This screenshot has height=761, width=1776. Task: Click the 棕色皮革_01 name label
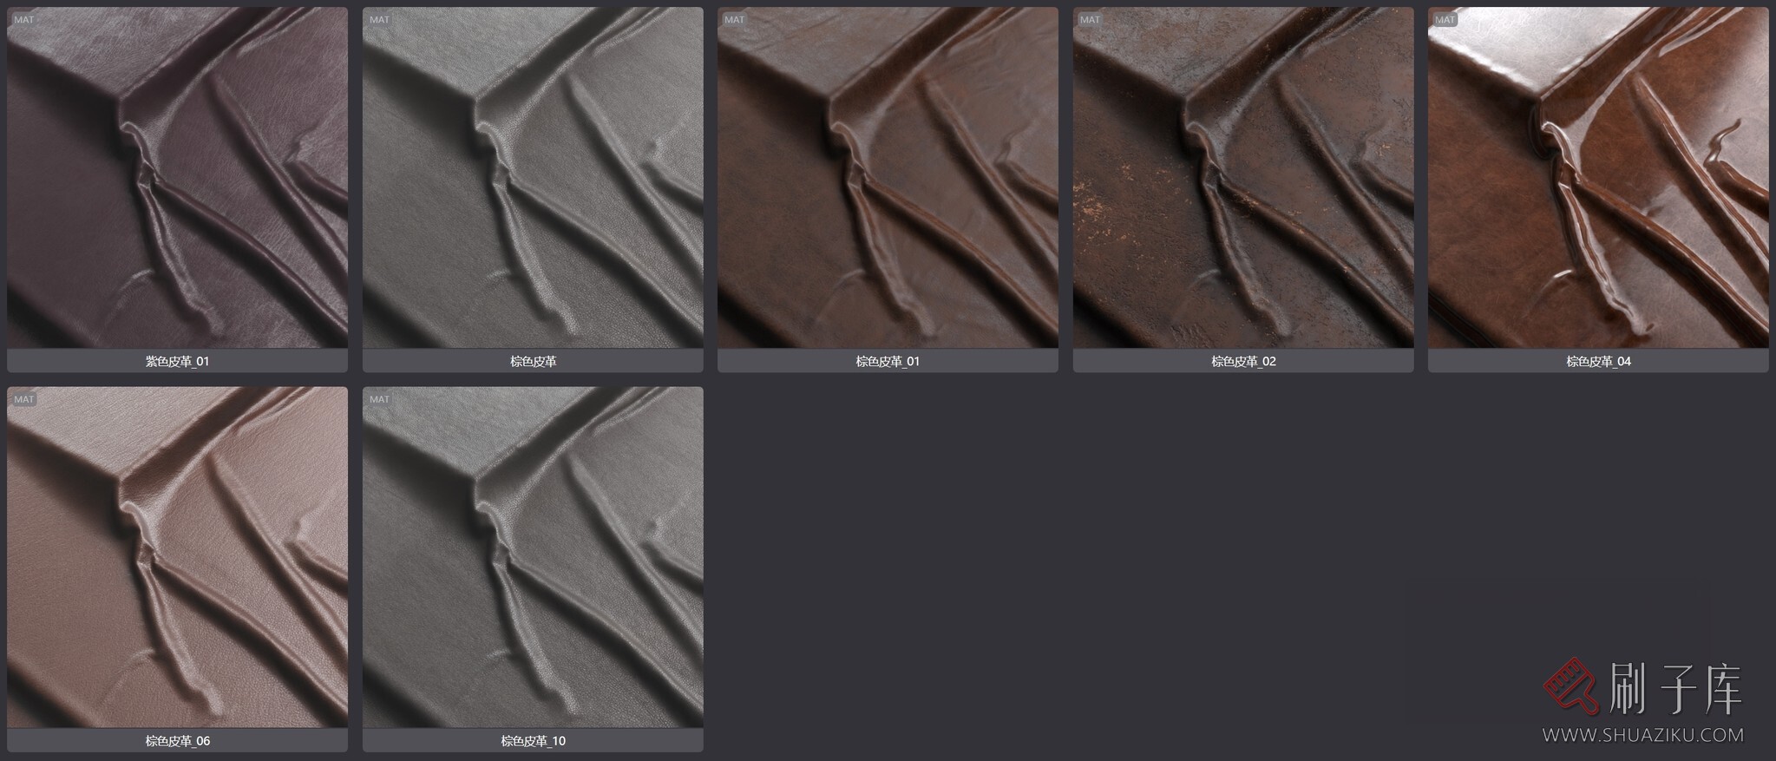[x=888, y=361]
